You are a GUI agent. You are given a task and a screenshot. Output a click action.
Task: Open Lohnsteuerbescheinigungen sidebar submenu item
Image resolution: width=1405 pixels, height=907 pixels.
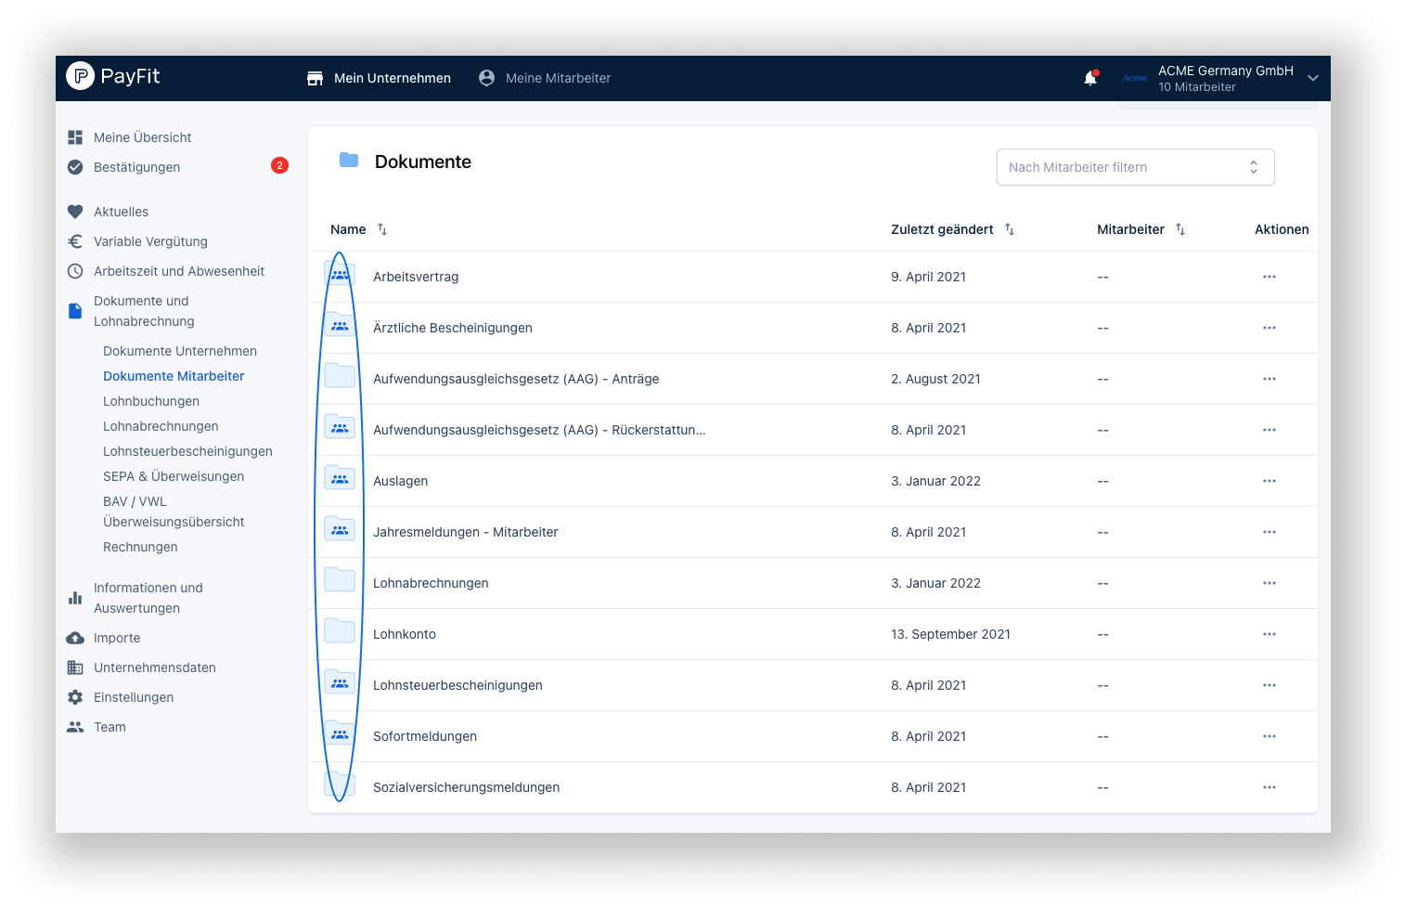pyautogui.click(x=187, y=451)
